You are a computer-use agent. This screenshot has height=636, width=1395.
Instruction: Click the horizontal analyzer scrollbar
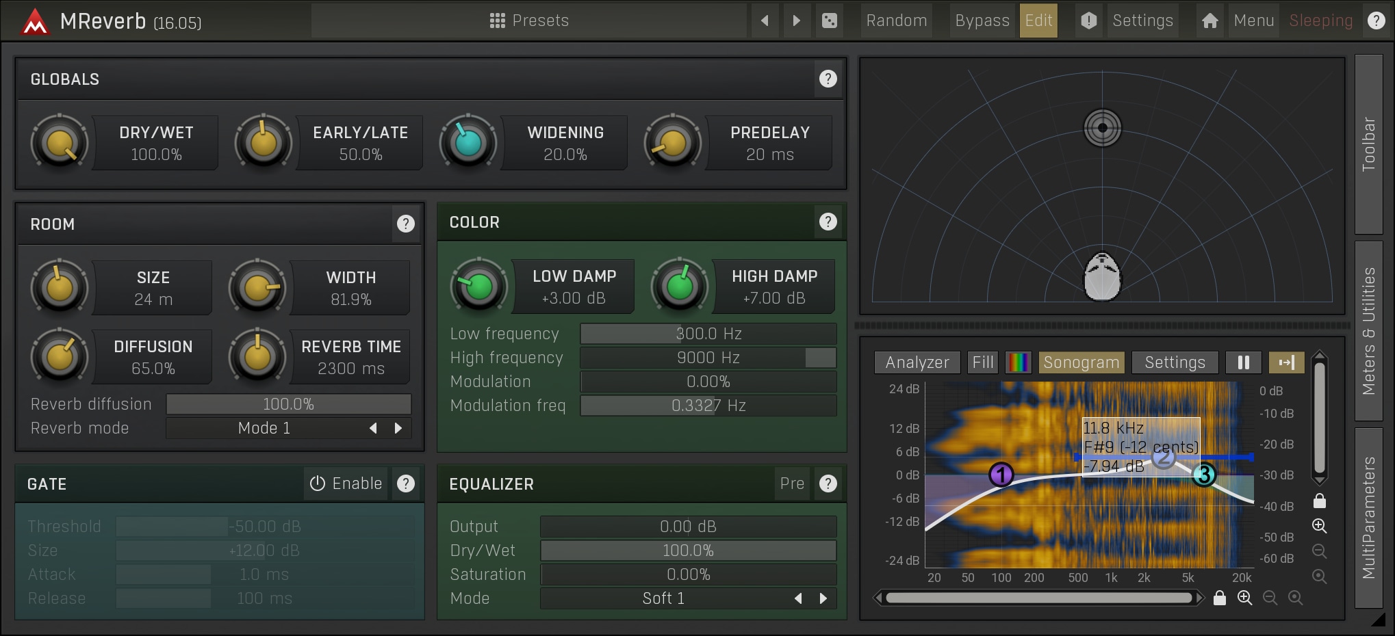(1039, 598)
